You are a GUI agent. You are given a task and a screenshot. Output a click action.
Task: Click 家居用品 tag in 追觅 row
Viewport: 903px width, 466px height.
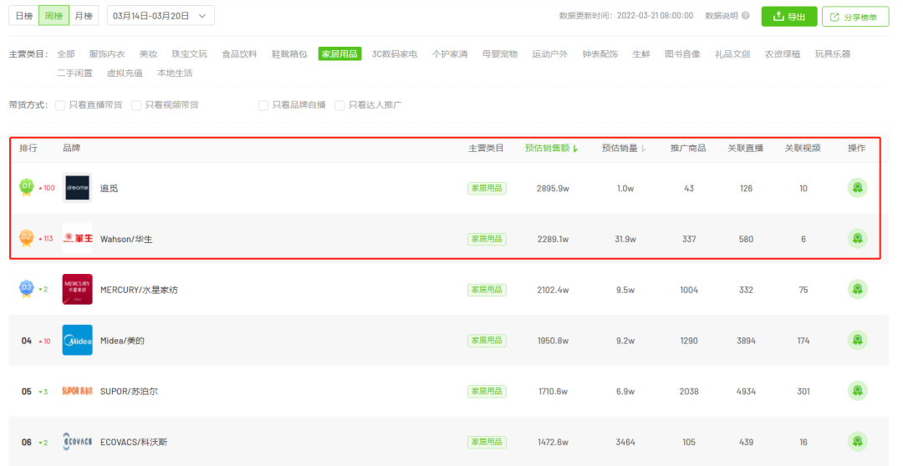(487, 188)
